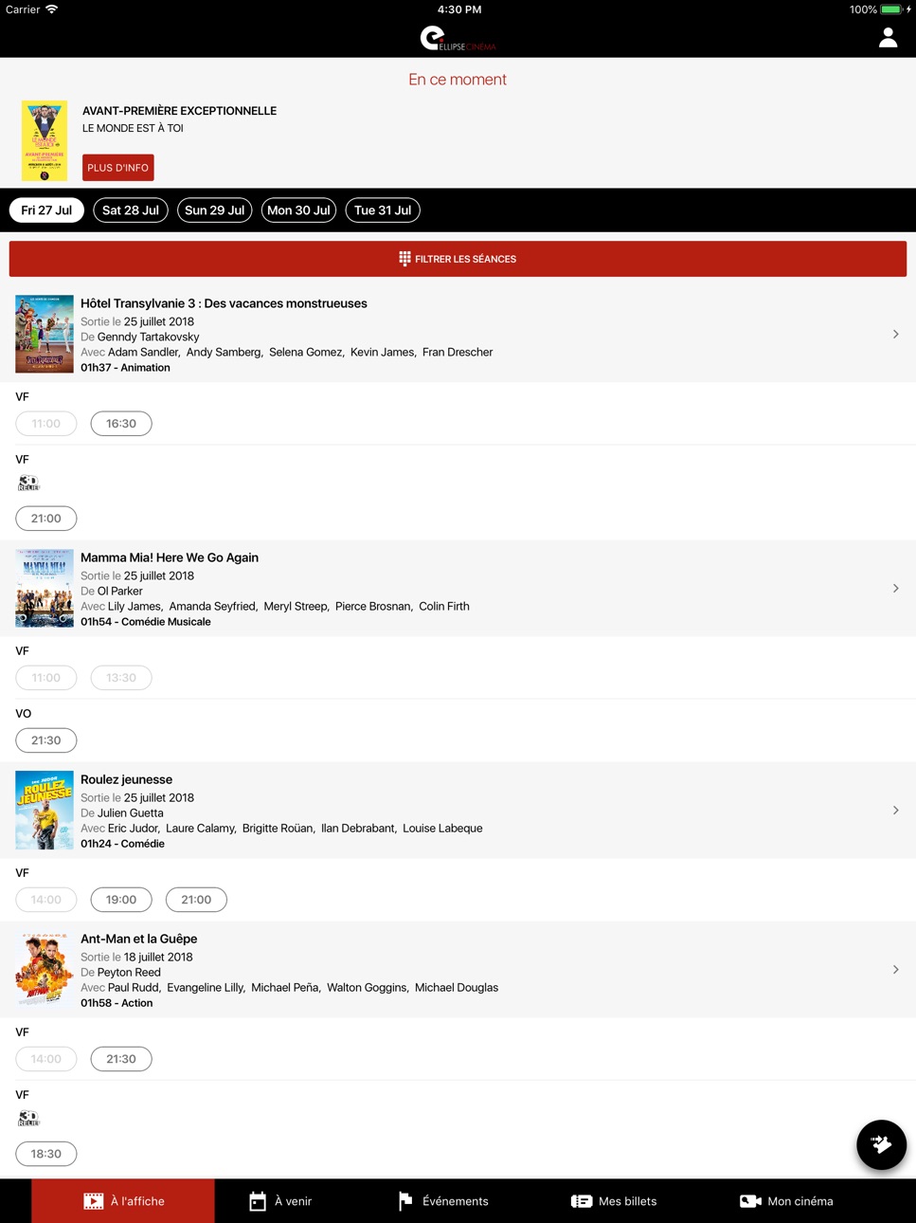
Task: Tap disabled Ant-Man 14:00 showtime
Action: pos(46,1059)
